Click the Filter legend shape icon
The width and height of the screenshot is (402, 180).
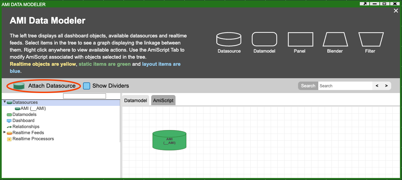click(371, 39)
